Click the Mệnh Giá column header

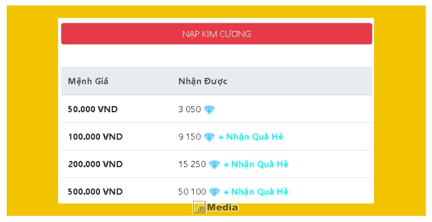point(88,81)
